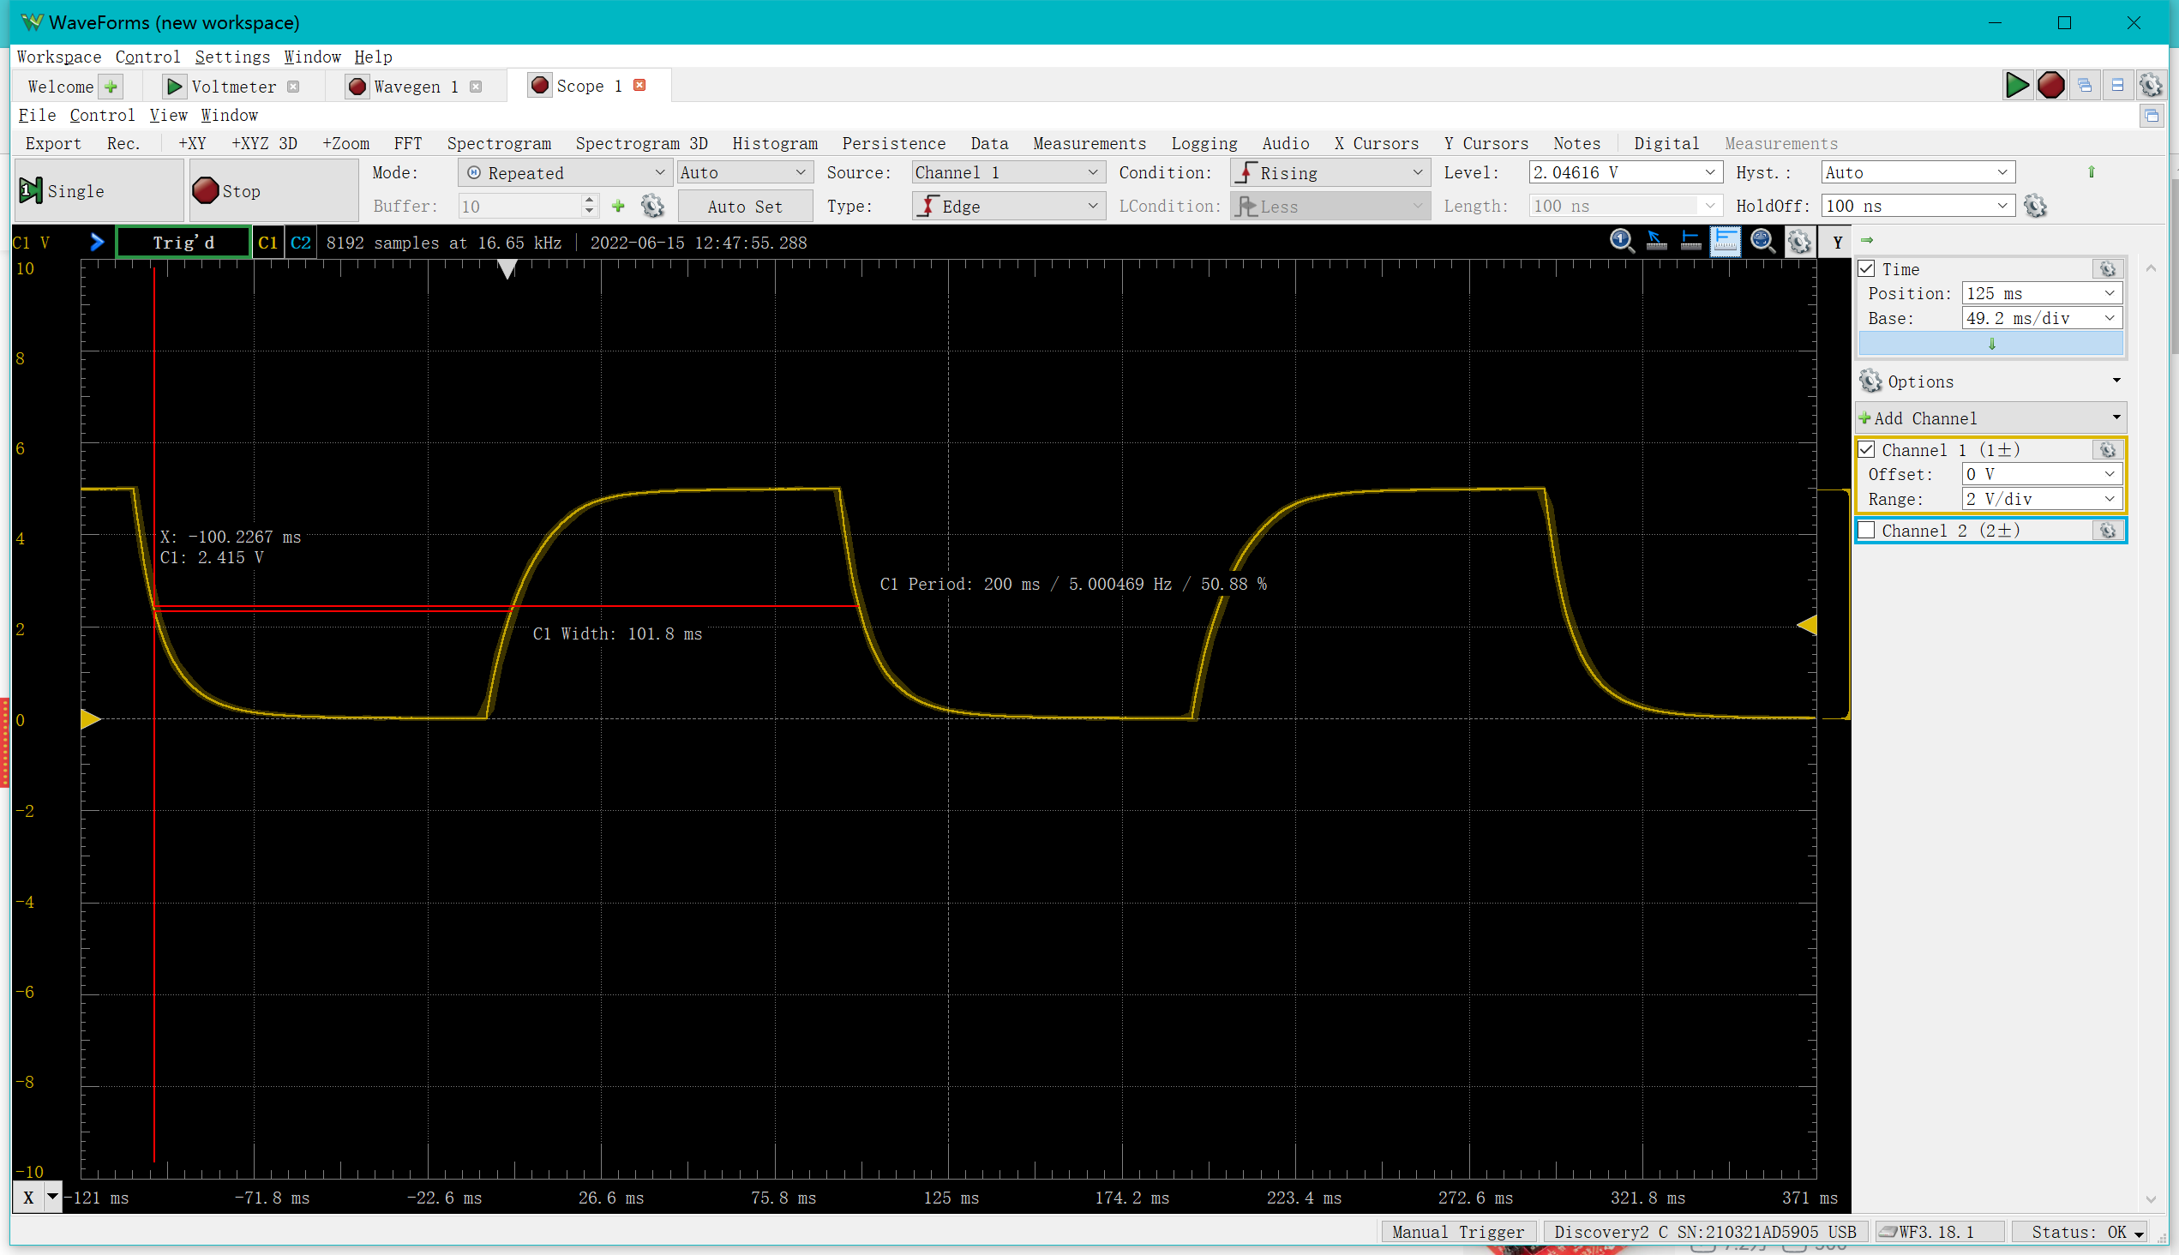Open HoldOff options gear icon
This screenshot has height=1255, width=2179.
coord(2035,206)
